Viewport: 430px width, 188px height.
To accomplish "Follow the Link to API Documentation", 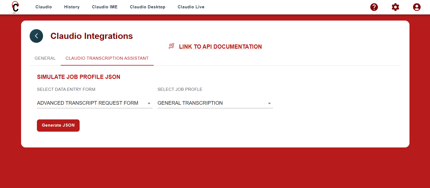I will point(220,47).
